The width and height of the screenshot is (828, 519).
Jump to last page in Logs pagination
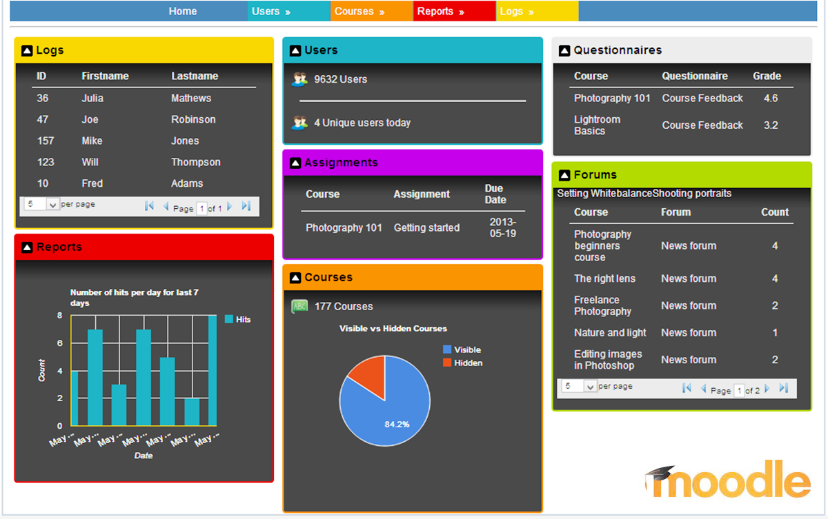coord(247,205)
